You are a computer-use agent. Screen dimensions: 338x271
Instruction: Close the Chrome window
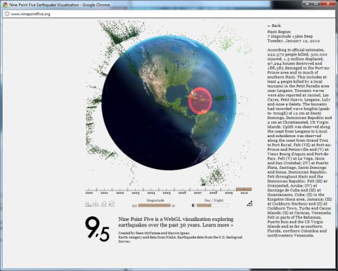pos(328,3)
